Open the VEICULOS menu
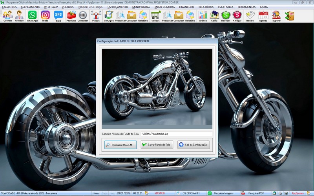 pyautogui.click(x=68, y=7)
